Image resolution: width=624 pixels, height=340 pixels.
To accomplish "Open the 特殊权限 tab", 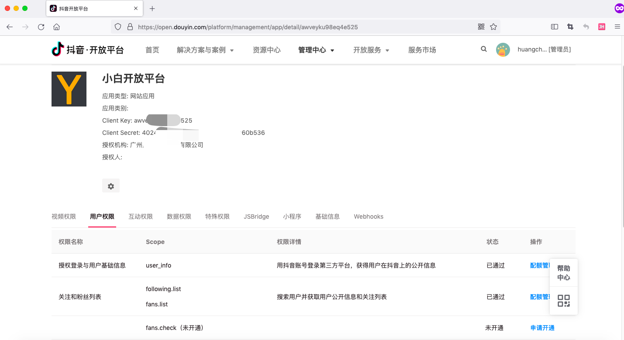I will tap(217, 216).
